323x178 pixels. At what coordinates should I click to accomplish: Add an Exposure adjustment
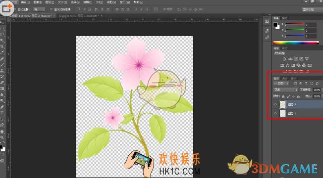301,59
